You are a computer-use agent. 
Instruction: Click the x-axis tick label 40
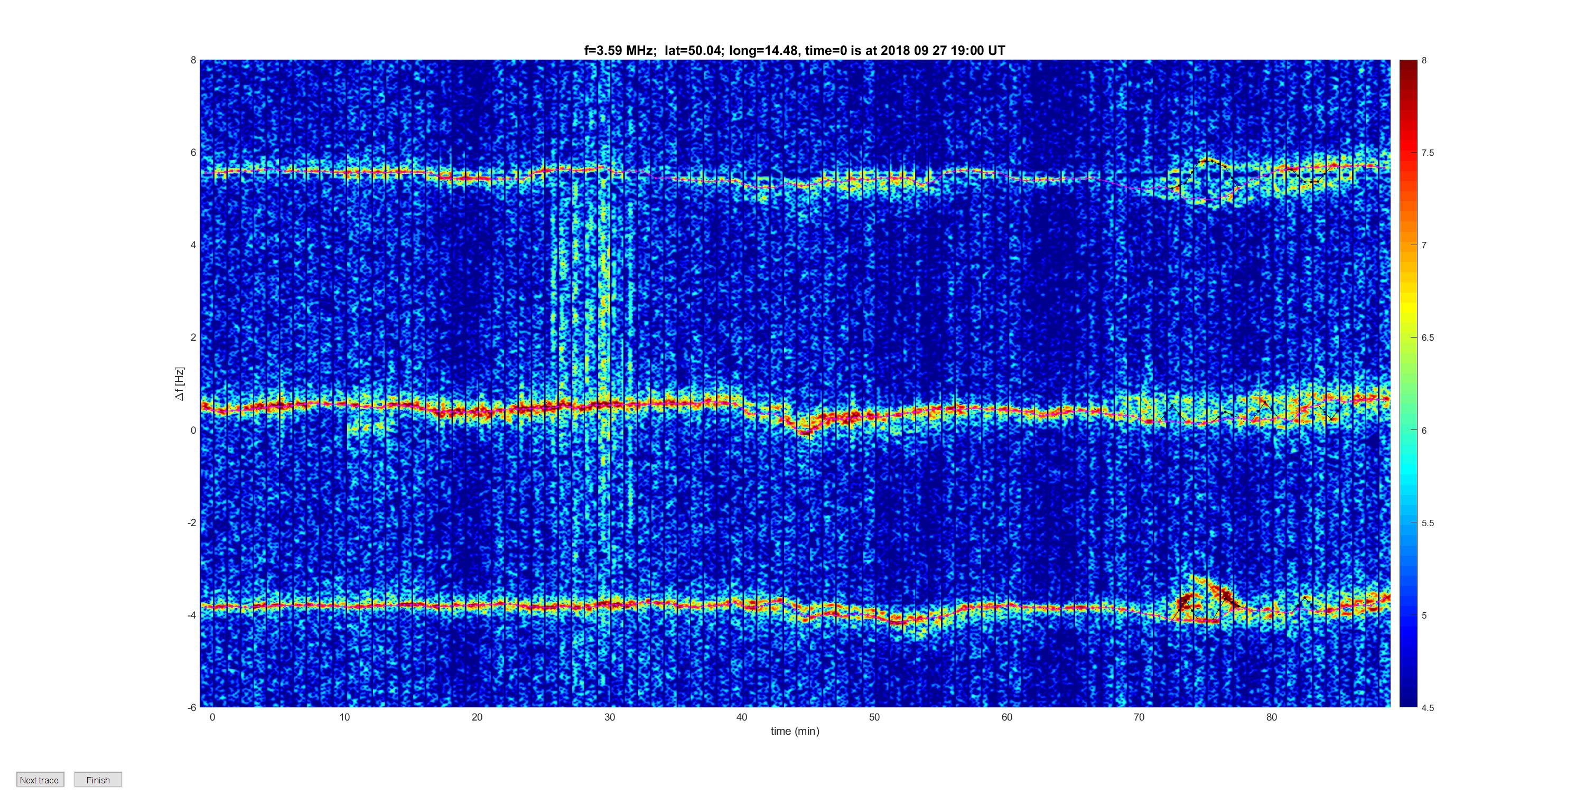[741, 717]
